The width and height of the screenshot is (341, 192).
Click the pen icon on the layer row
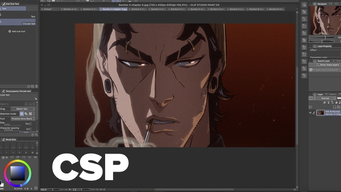(314, 113)
